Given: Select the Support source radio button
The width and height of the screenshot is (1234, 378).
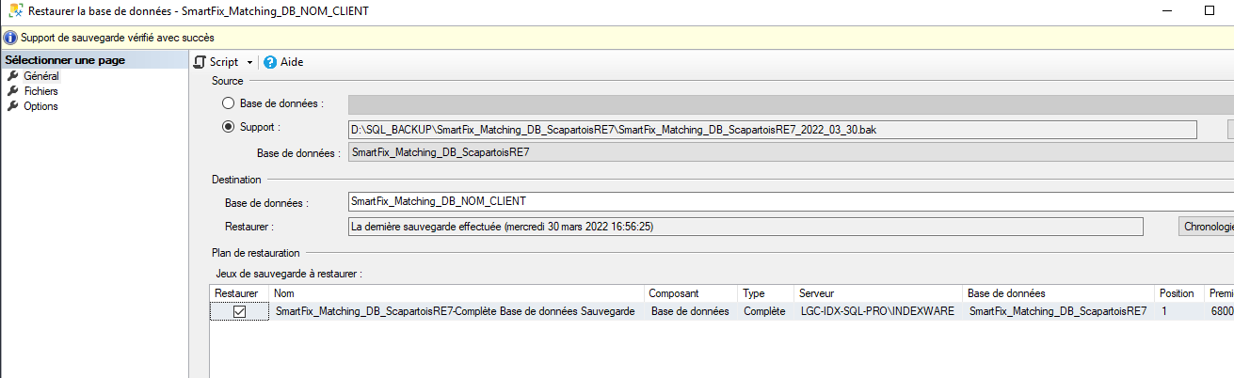Looking at the screenshot, I should pyautogui.click(x=229, y=127).
